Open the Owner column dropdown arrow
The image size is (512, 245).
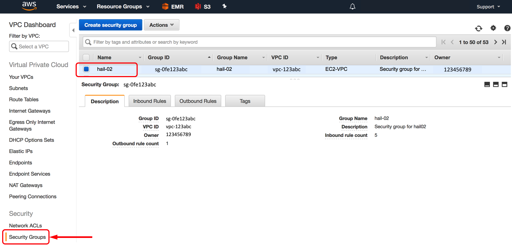[499, 58]
